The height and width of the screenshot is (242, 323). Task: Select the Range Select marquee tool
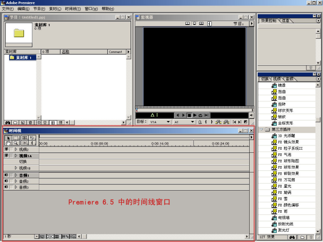click(x=16, y=138)
